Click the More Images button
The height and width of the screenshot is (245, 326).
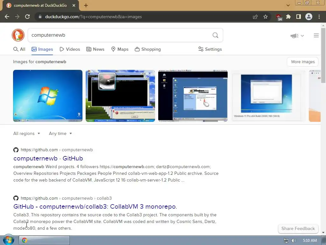pos(303,62)
